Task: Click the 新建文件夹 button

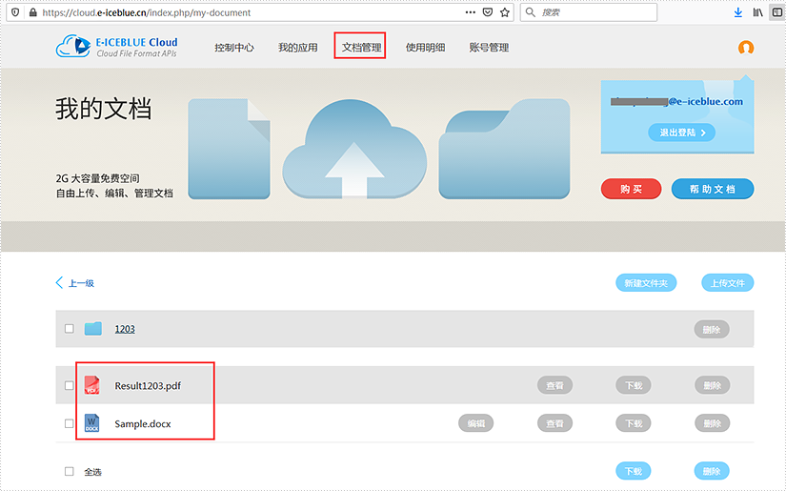Action: coord(646,283)
